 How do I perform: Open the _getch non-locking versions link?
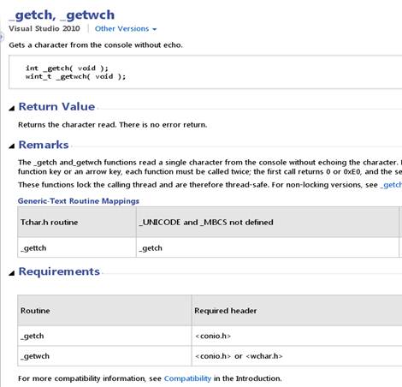[391, 185]
